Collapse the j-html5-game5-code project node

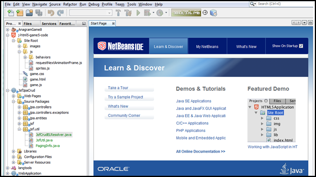coord(8,35)
